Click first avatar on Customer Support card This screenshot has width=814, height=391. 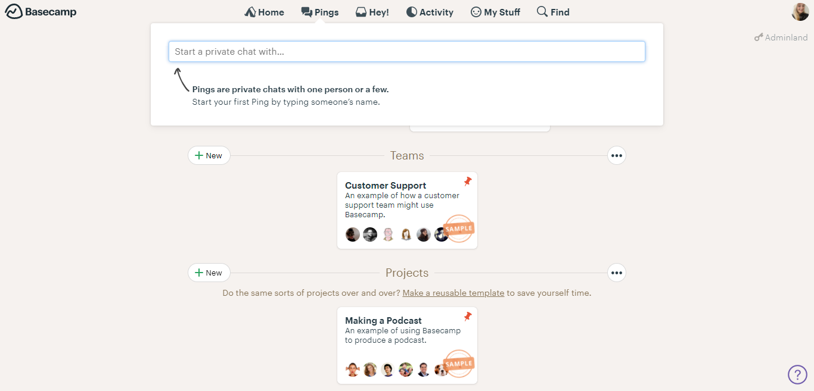tap(353, 234)
